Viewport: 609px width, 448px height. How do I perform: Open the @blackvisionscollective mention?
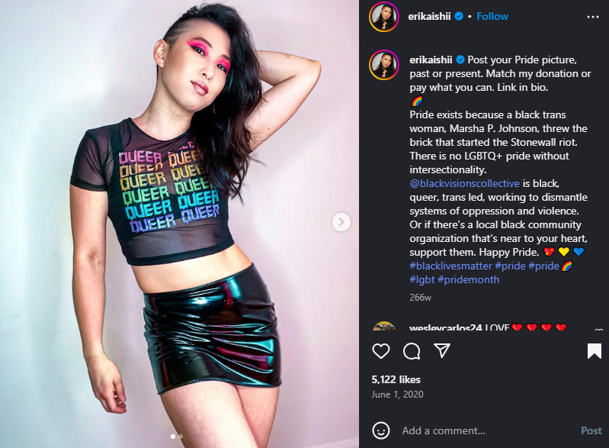click(464, 183)
